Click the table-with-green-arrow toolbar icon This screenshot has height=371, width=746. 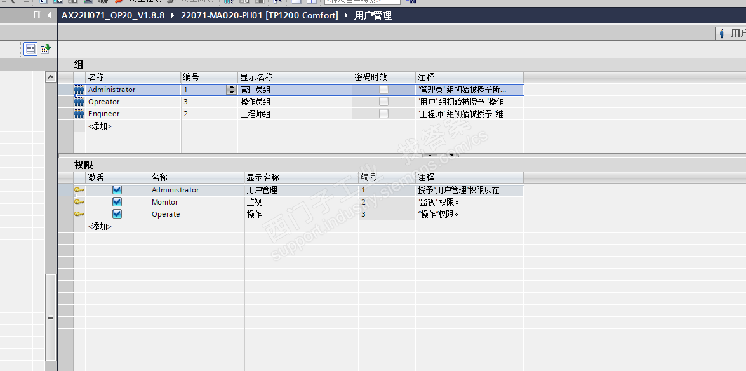pyautogui.click(x=45, y=48)
